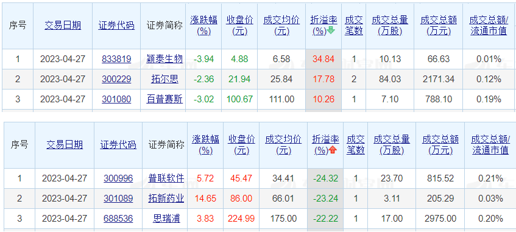Select total amount 815.52
516x232 pixels.
tap(440, 178)
